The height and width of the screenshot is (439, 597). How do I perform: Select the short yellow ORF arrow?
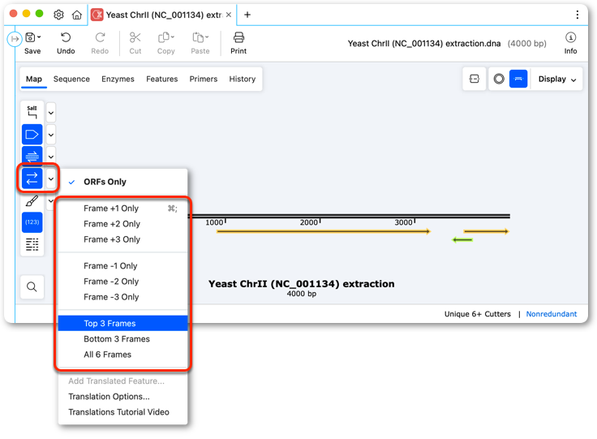tap(486, 231)
